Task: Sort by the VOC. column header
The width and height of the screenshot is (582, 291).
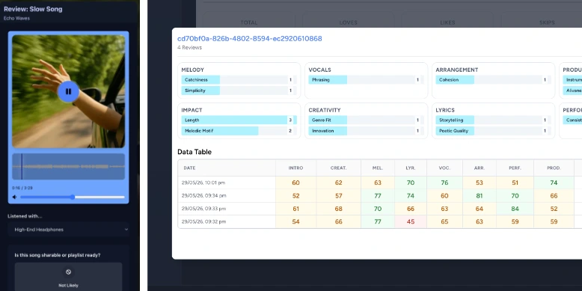Action: pyautogui.click(x=444, y=168)
